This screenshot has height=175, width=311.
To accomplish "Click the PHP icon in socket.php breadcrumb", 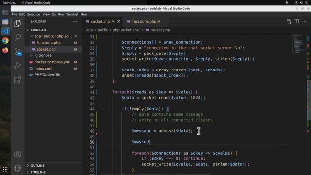I will [147, 30].
